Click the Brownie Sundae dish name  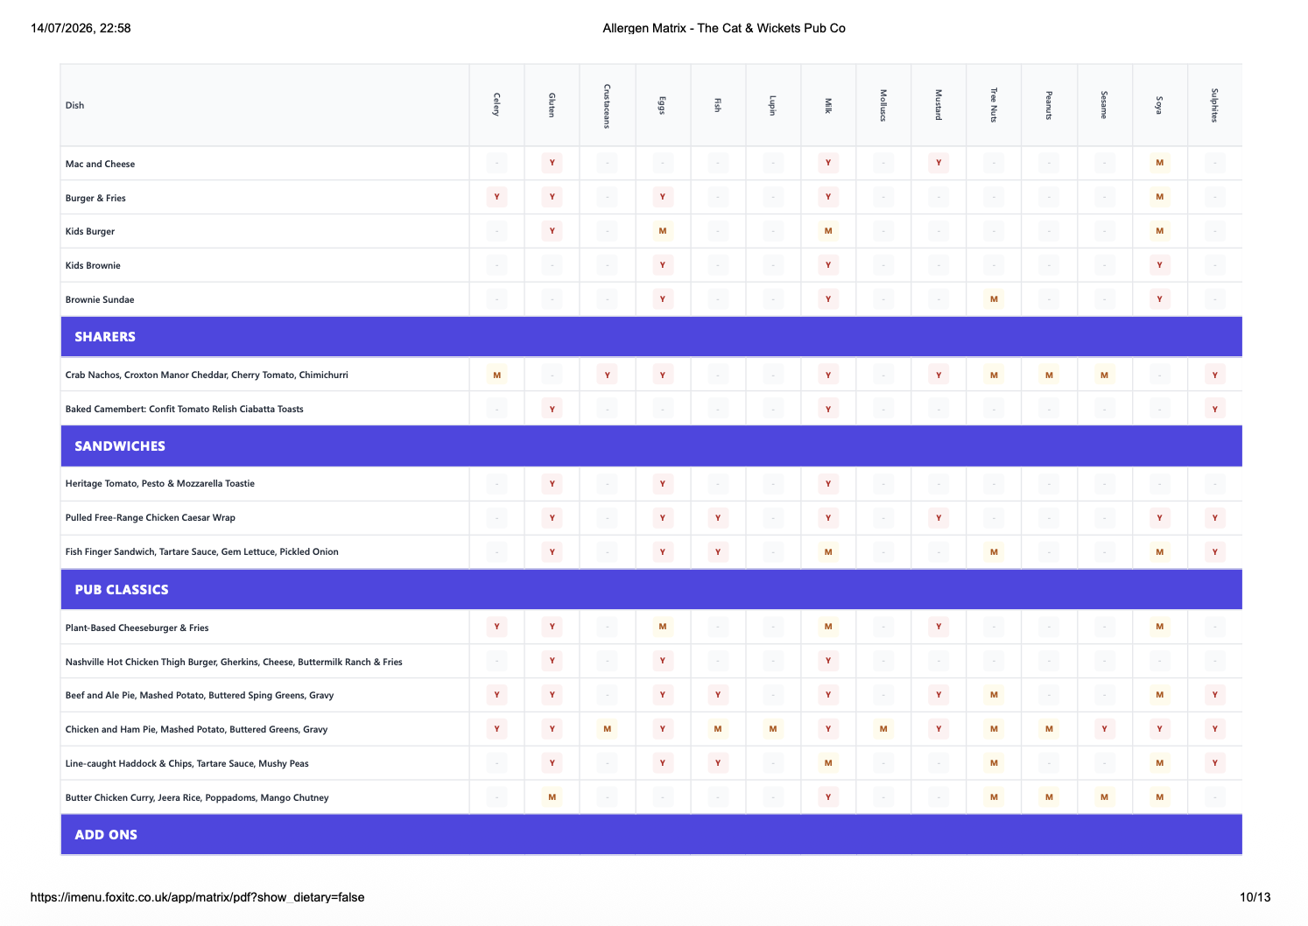click(100, 299)
